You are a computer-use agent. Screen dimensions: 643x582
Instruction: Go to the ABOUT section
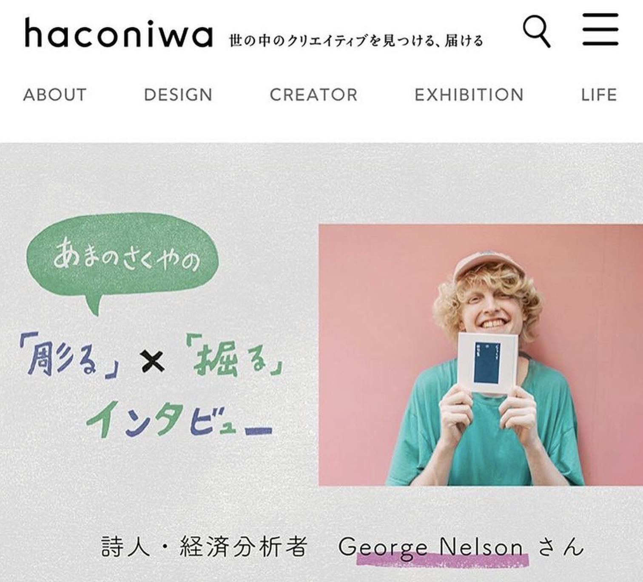55,95
